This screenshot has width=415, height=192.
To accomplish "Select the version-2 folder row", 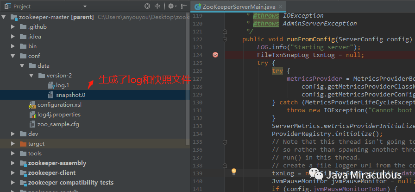I will tap(95, 76).
